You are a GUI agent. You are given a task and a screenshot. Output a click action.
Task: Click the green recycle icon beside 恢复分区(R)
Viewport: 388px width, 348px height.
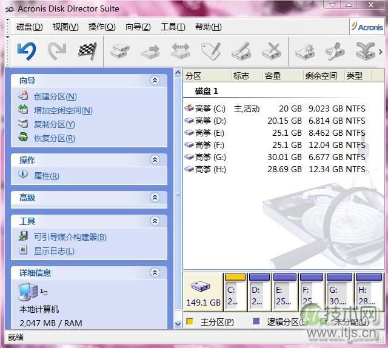[x=23, y=137]
